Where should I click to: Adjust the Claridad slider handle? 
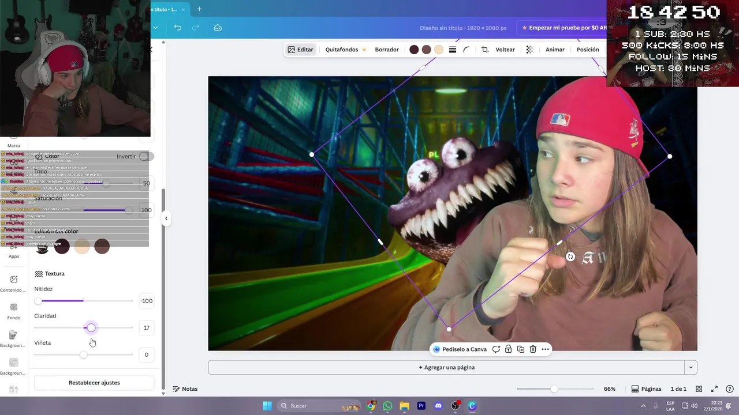point(91,328)
